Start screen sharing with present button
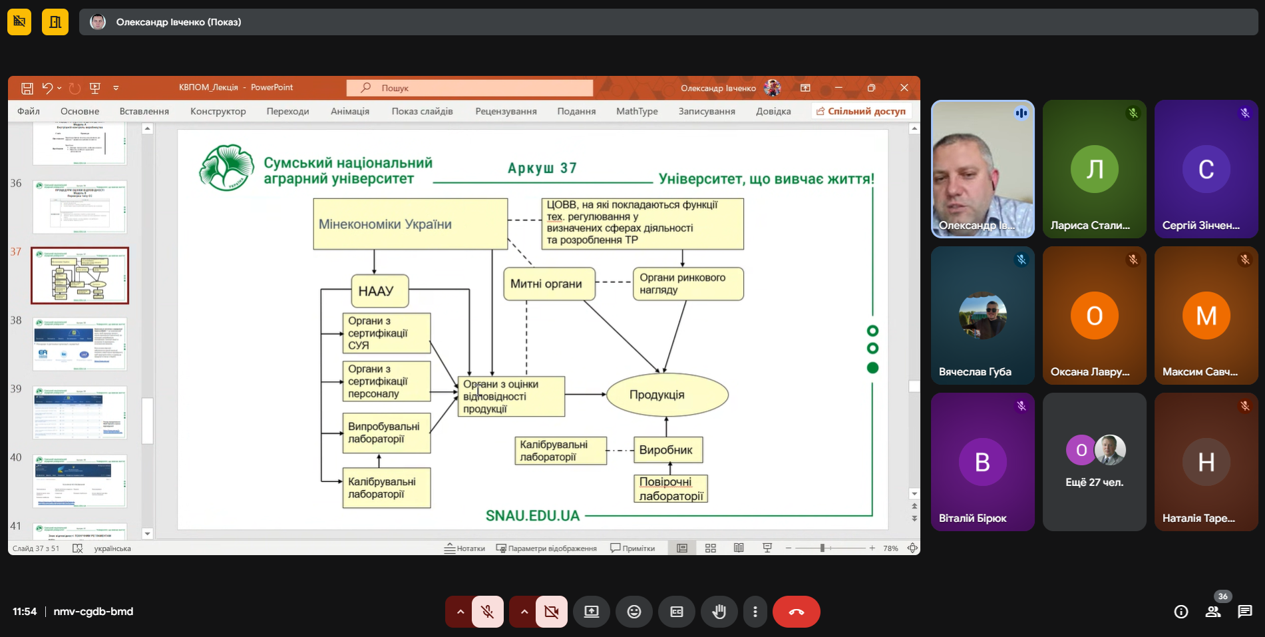 [591, 612]
